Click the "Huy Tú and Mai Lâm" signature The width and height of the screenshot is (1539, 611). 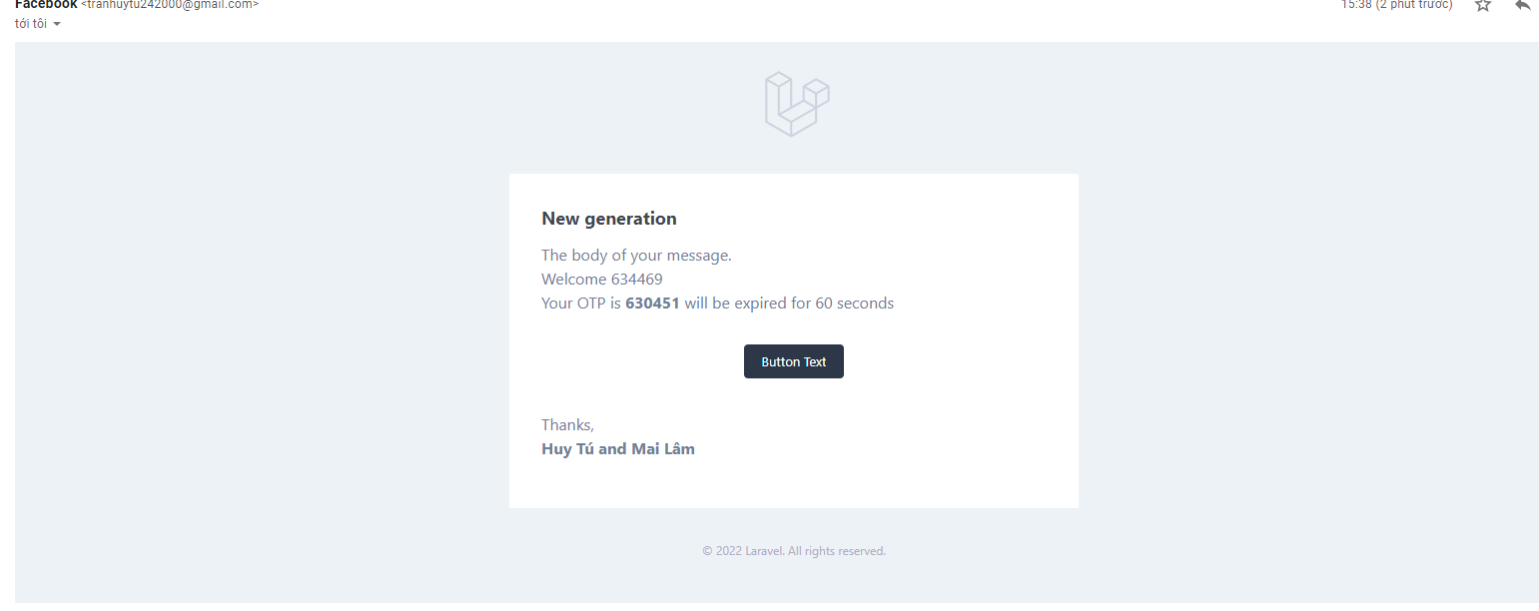click(617, 449)
